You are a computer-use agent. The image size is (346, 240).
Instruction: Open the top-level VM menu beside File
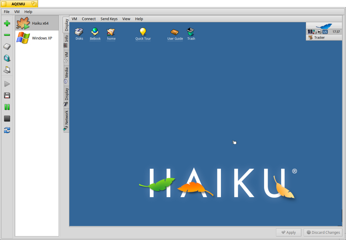(17, 12)
